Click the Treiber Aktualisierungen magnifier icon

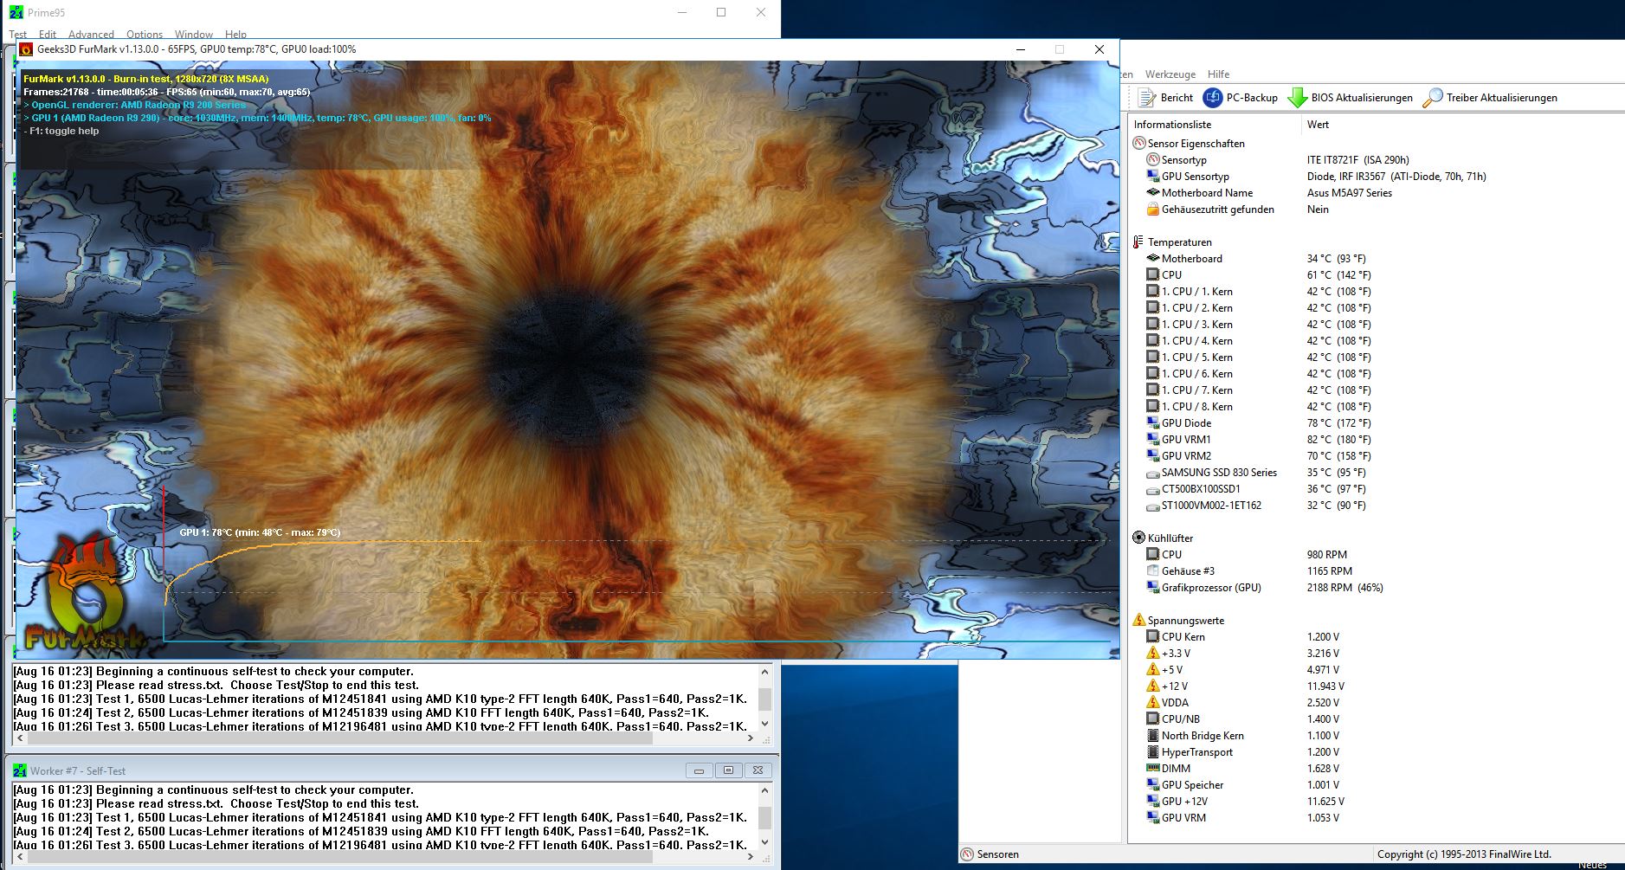(x=1433, y=98)
